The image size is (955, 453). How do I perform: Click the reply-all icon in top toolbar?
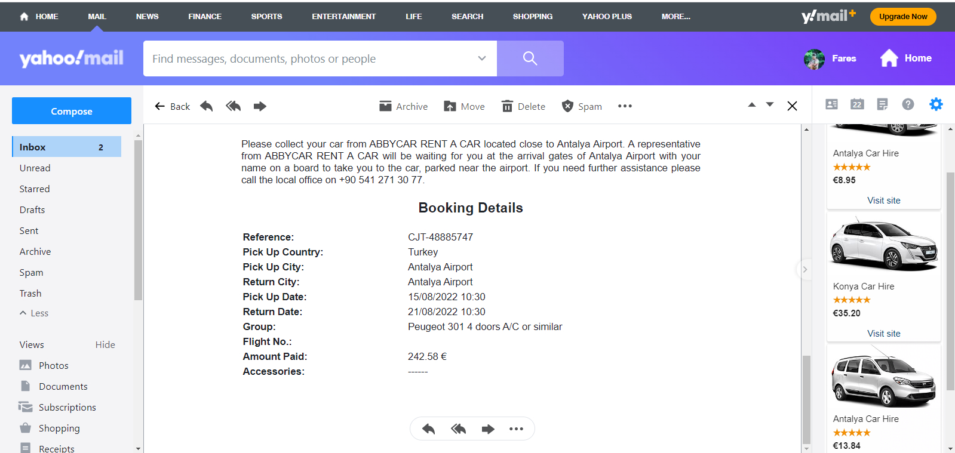[x=233, y=106]
